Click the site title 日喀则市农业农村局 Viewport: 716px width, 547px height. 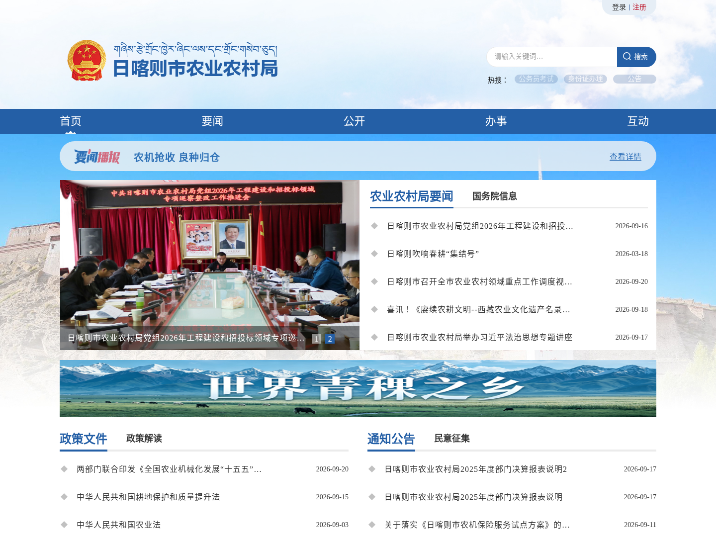pyautogui.click(x=195, y=69)
